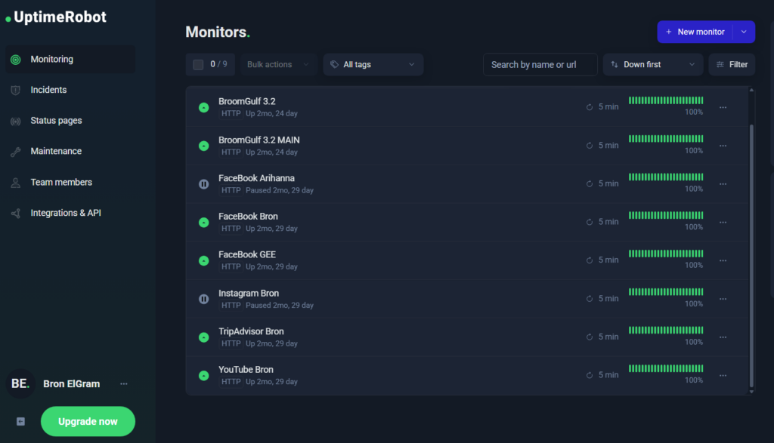Open Integrations & API section
This screenshot has height=443, width=774.
coord(65,213)
